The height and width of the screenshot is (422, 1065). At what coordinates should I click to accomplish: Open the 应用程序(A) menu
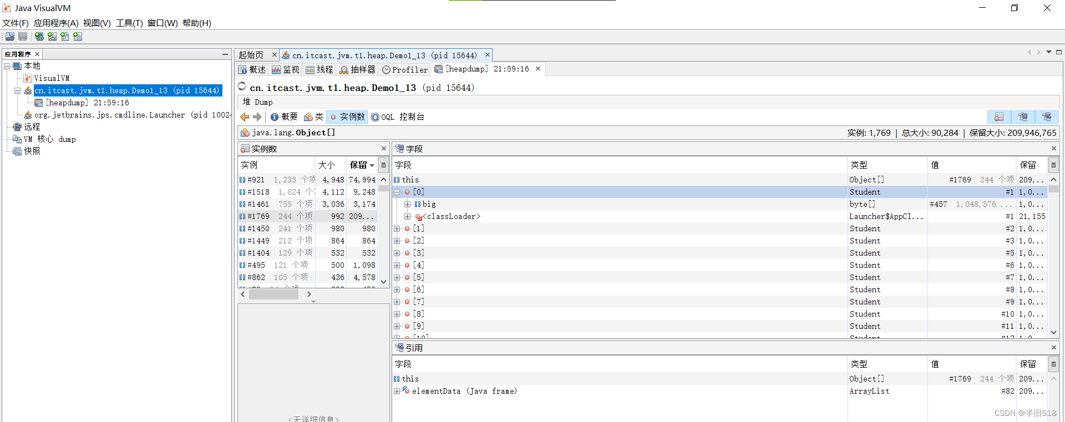point(56,23)
